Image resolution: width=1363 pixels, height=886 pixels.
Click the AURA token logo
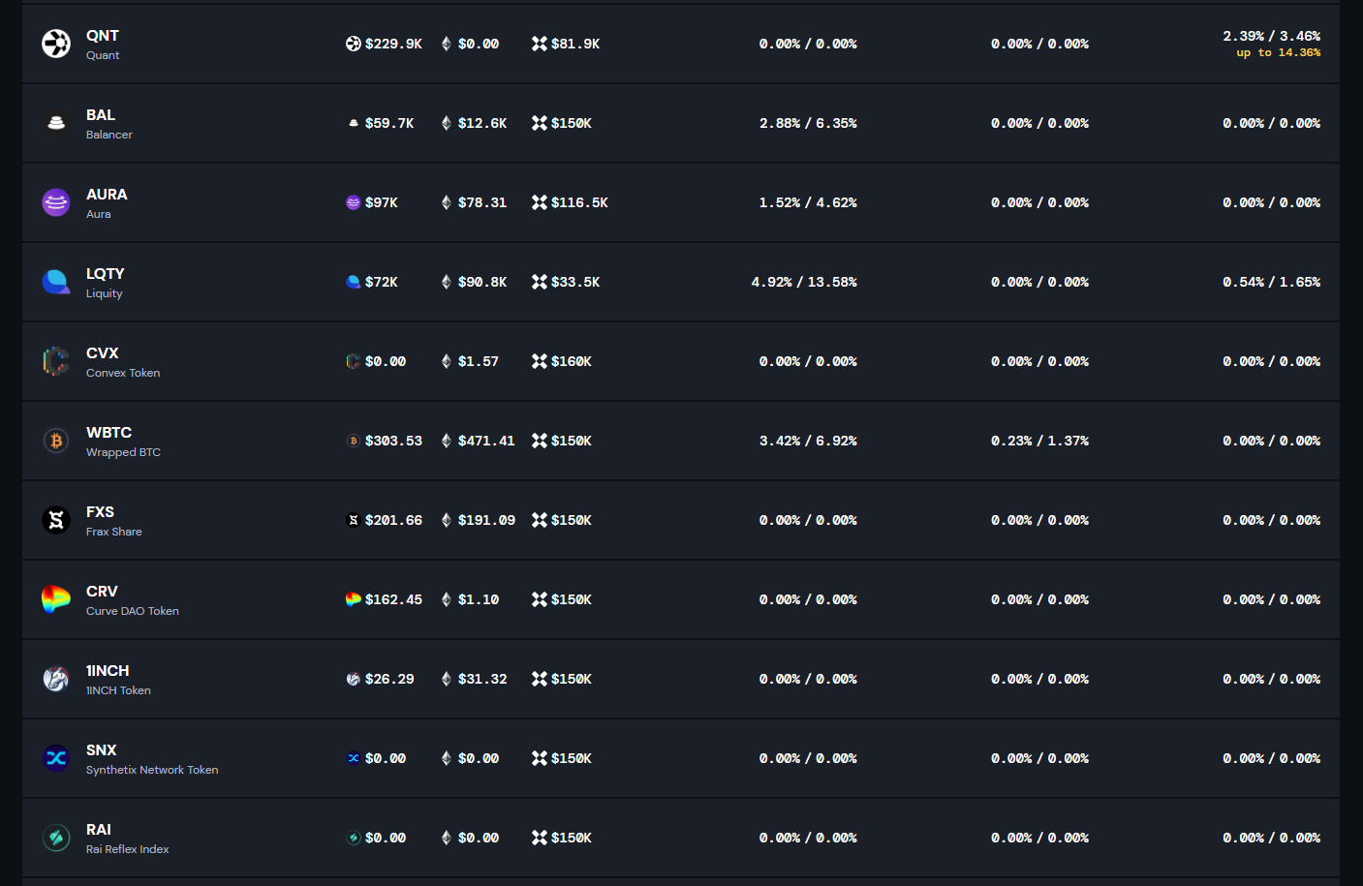pos(56,202)
